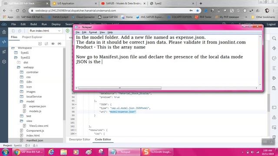Open the Git pane icon on right sidebar
This screenshot has width=278, height=156.
point(274,48)
